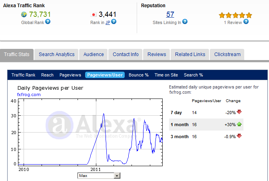Click the green up arrow for 1 month
269x181 pixels.
pos(239,125)
